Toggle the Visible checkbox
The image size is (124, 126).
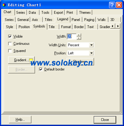tap(10, 36)
